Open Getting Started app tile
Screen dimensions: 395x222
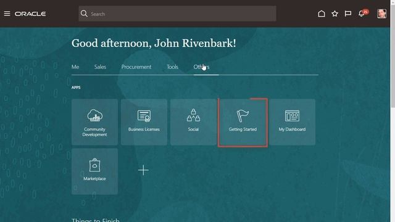[243, 122]
